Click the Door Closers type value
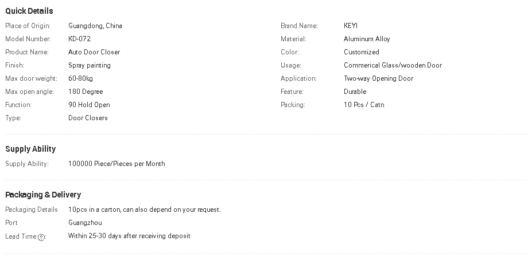This screenshot has height=257, width=528. pos(88,118)
